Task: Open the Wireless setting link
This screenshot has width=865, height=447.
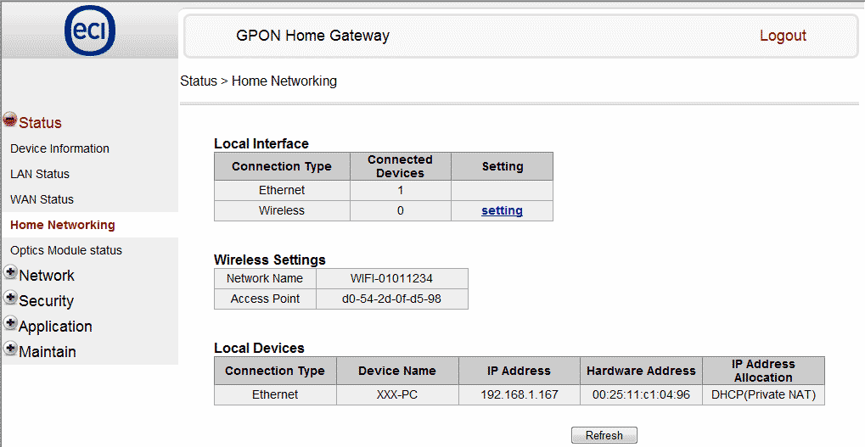Action: (x=502, y=210)
